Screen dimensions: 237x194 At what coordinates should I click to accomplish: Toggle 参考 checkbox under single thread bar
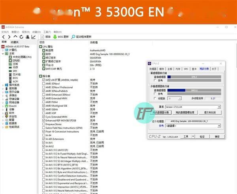tap(155, 80)
